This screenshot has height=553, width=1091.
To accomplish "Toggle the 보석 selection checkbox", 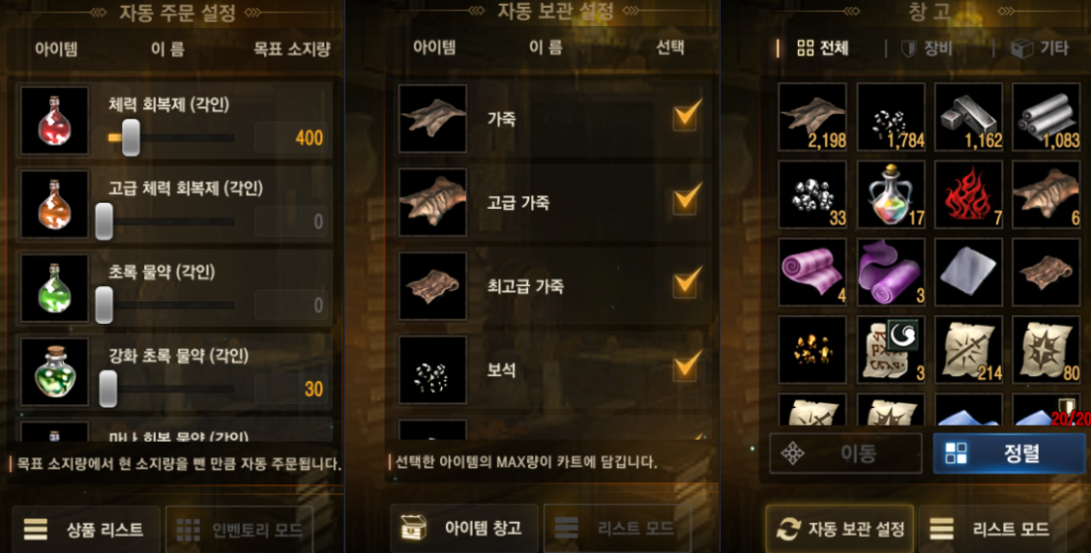I will click(687, 366).
